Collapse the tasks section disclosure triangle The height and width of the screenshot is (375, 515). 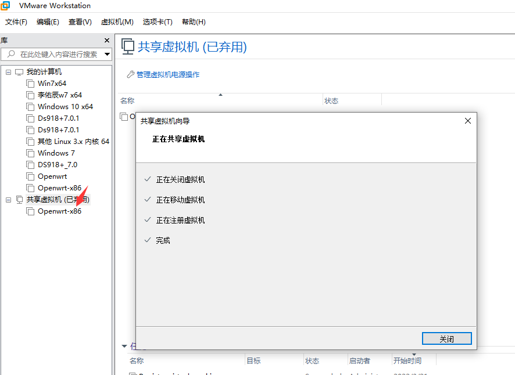124,346
